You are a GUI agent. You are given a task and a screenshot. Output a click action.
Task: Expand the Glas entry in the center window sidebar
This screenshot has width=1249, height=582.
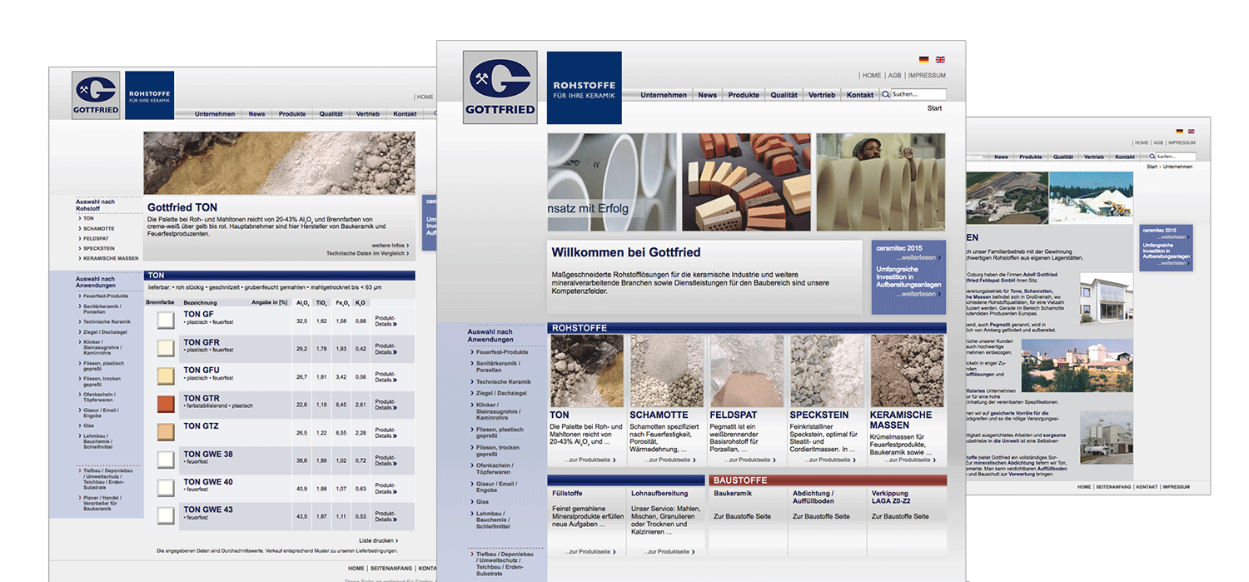[482, 502]
